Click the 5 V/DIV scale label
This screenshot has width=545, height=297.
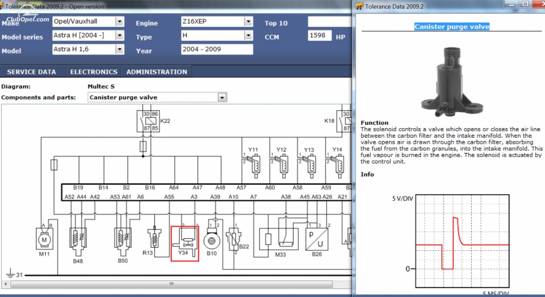pyautogui.click(x=402, y=198)
